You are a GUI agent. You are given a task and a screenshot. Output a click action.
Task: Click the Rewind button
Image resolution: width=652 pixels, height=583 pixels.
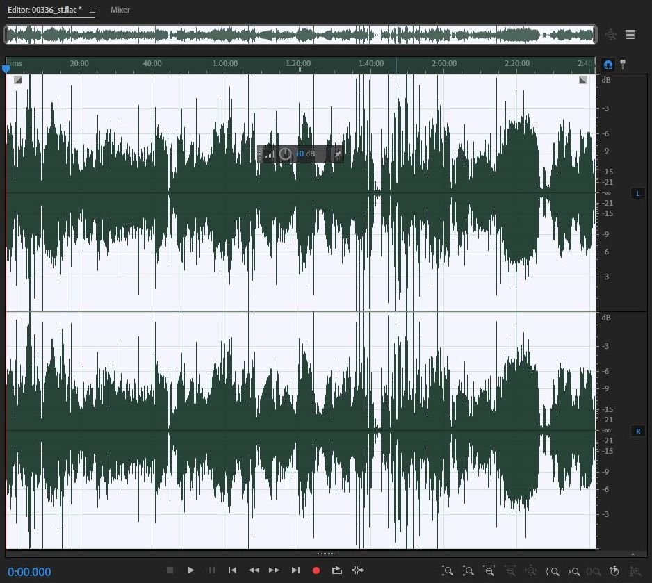click(254, 570)
